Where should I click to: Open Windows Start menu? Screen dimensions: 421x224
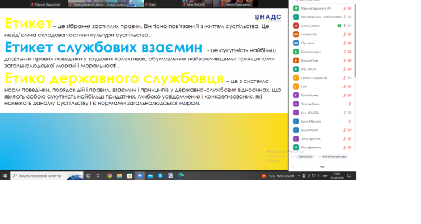[x=5, y=176]
